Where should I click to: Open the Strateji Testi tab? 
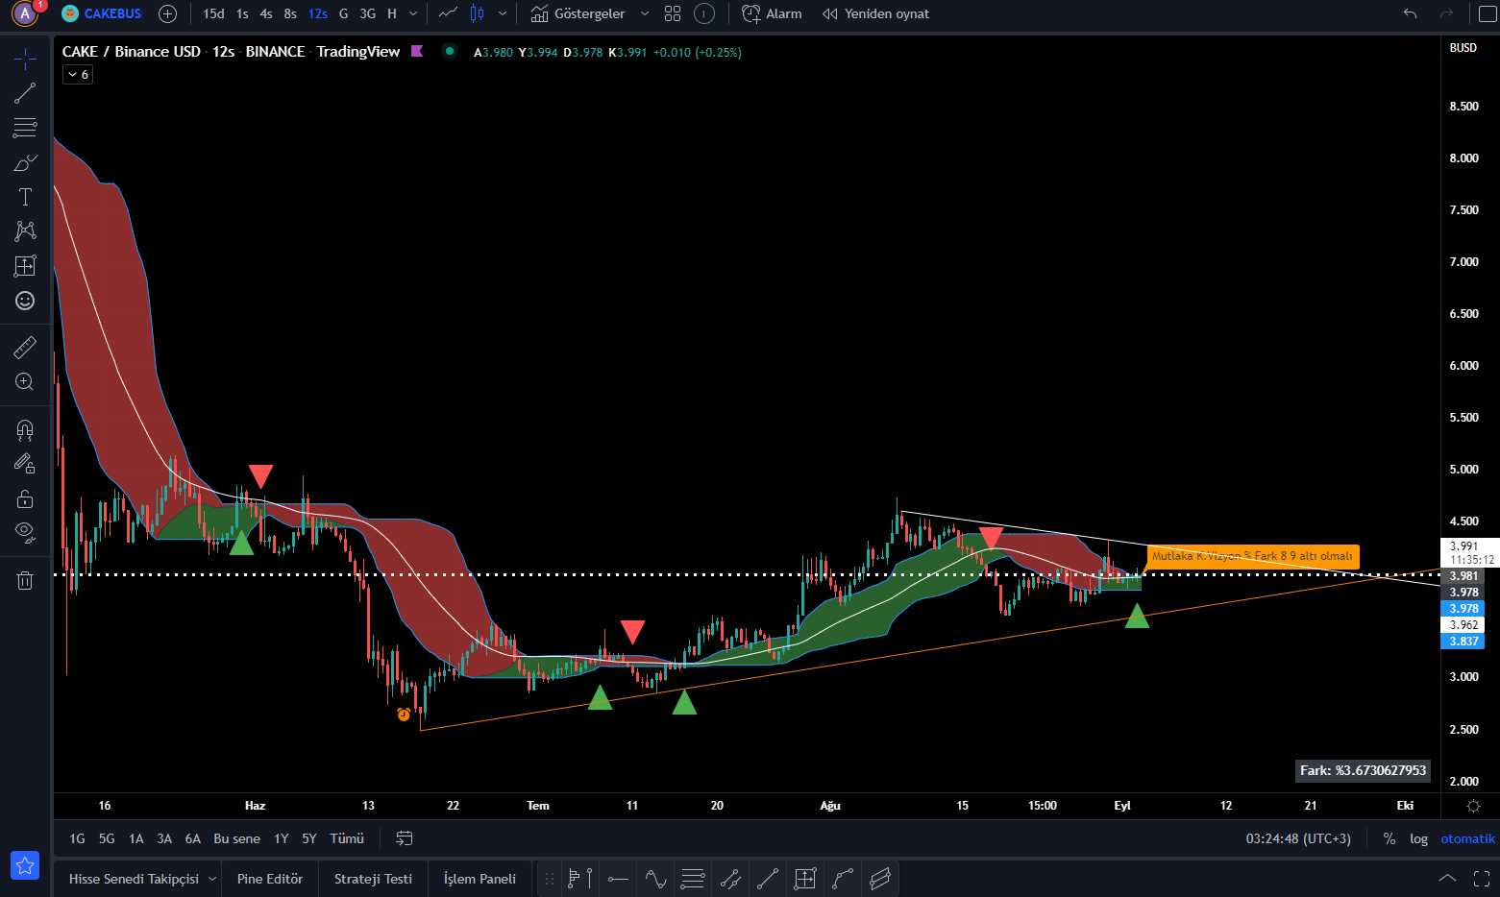click(x=373, y=879)
